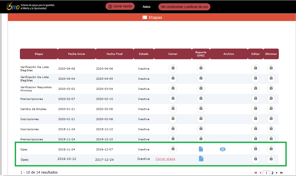The image size is (296, 176).
Task: Click Cerrar lock icon for Cambio de Empleo
Action: 173,109
